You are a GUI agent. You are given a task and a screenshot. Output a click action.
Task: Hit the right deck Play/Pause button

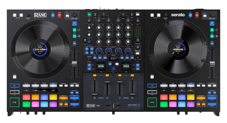coord(152,102)
